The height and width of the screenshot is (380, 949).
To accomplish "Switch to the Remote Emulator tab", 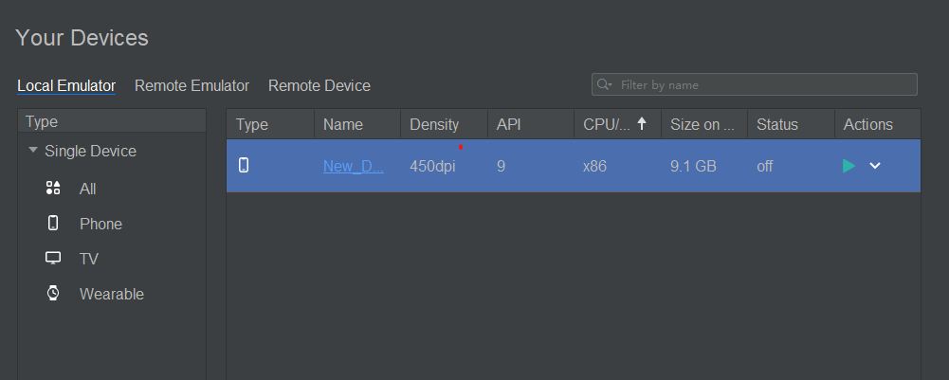I will (192, 86).
